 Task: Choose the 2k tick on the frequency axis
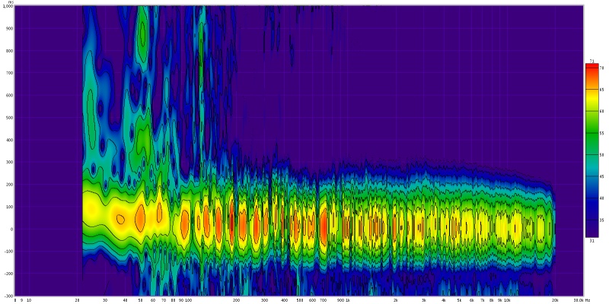(396, 300)
